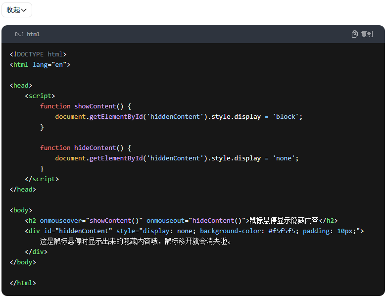Click the 'block' string value
Screen dimensions: 386x298
coord(286,117)
